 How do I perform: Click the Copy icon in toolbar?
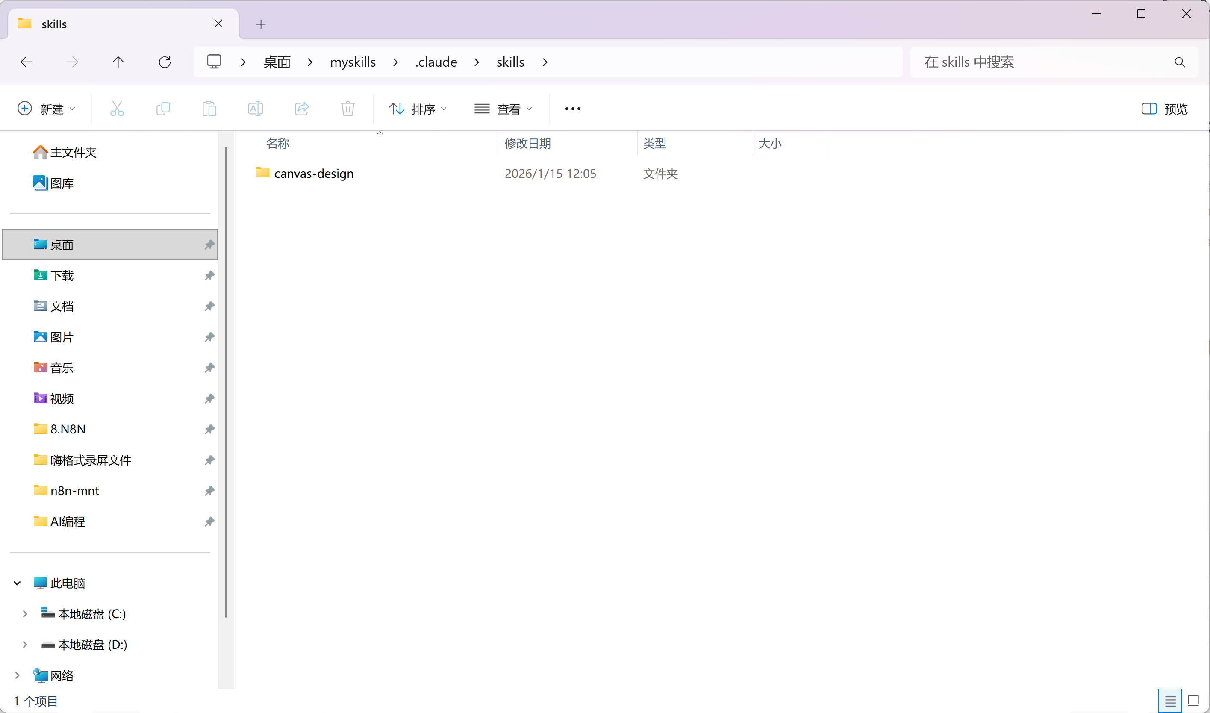(x=163, y=109)
